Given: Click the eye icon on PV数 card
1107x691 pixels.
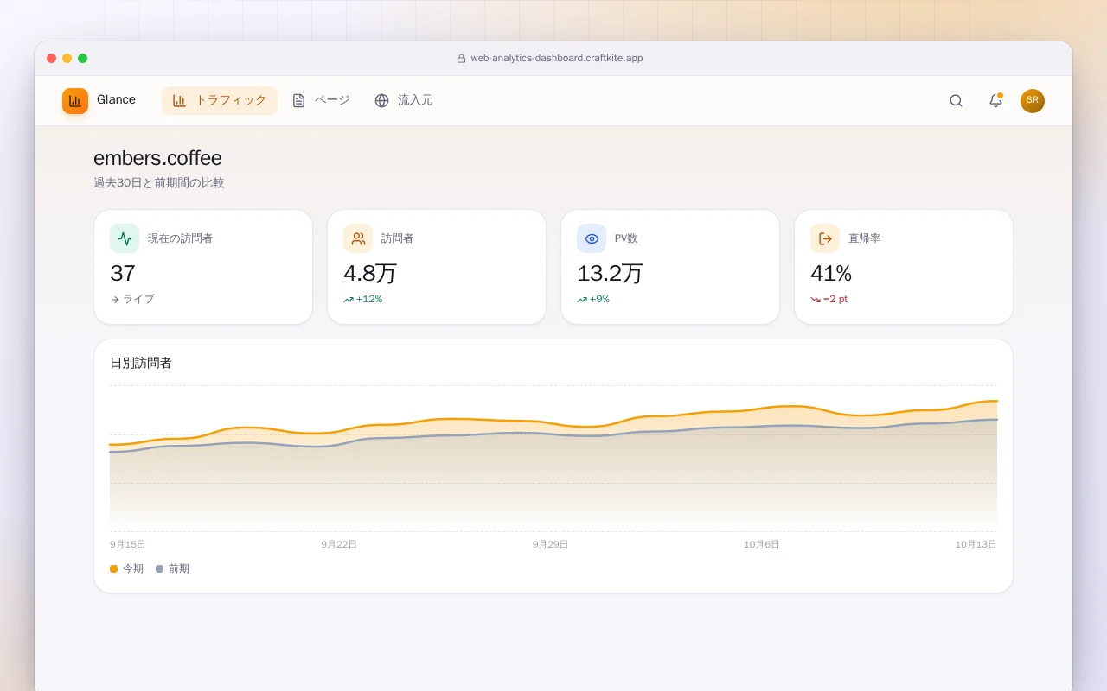Looking at the screenshot, I should click(x=592, y=238).
